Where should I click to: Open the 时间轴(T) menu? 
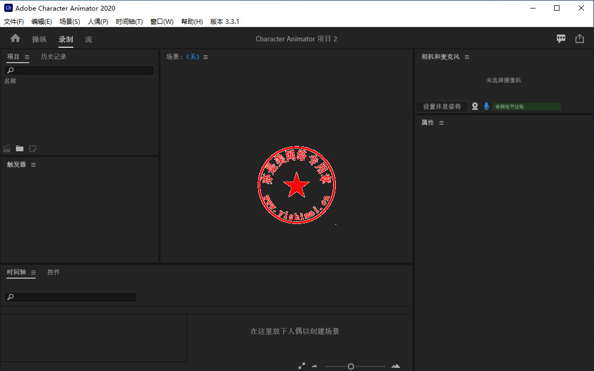tap(129, 22)
